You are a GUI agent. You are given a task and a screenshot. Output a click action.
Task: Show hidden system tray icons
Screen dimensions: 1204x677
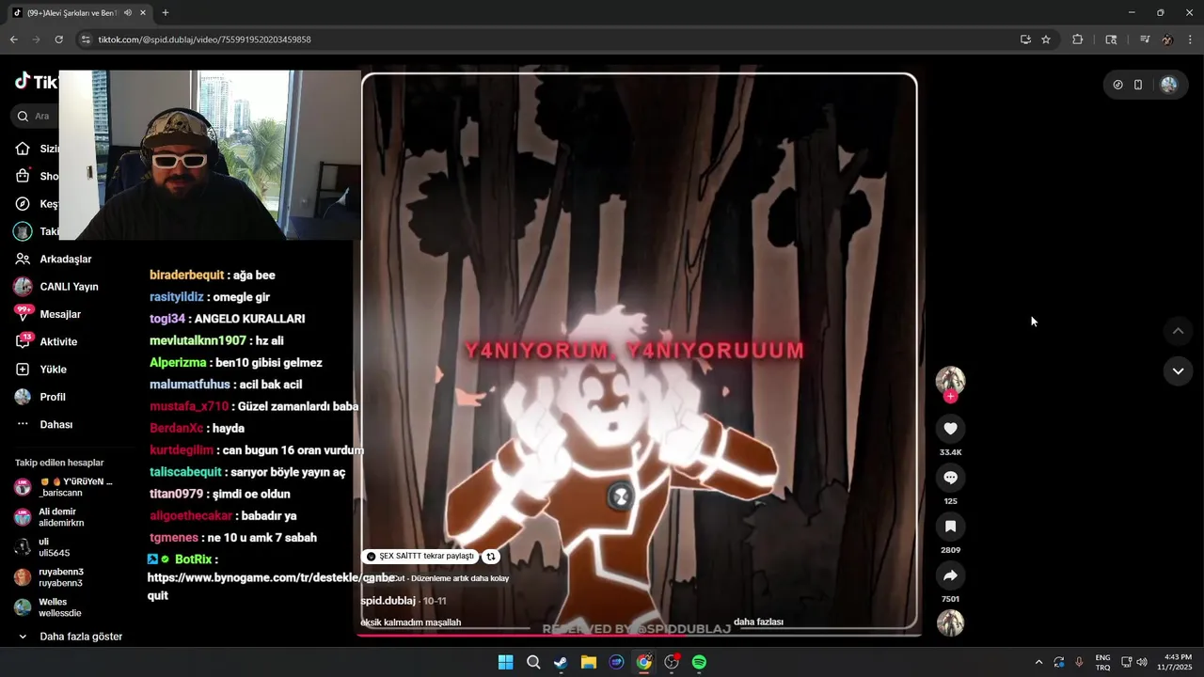(x=1038, y=662)
